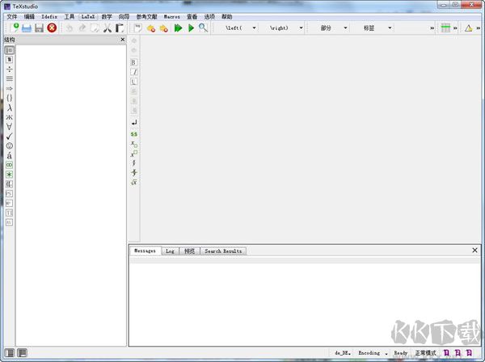Image resolution: width=485 pixels, height=362 pixels.
Task: Switch to the Log tab
Action: pos(170,251)
